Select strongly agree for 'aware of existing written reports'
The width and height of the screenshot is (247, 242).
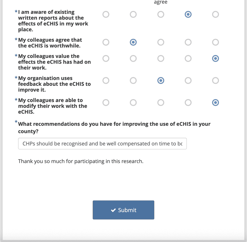(x=215, y=14)
